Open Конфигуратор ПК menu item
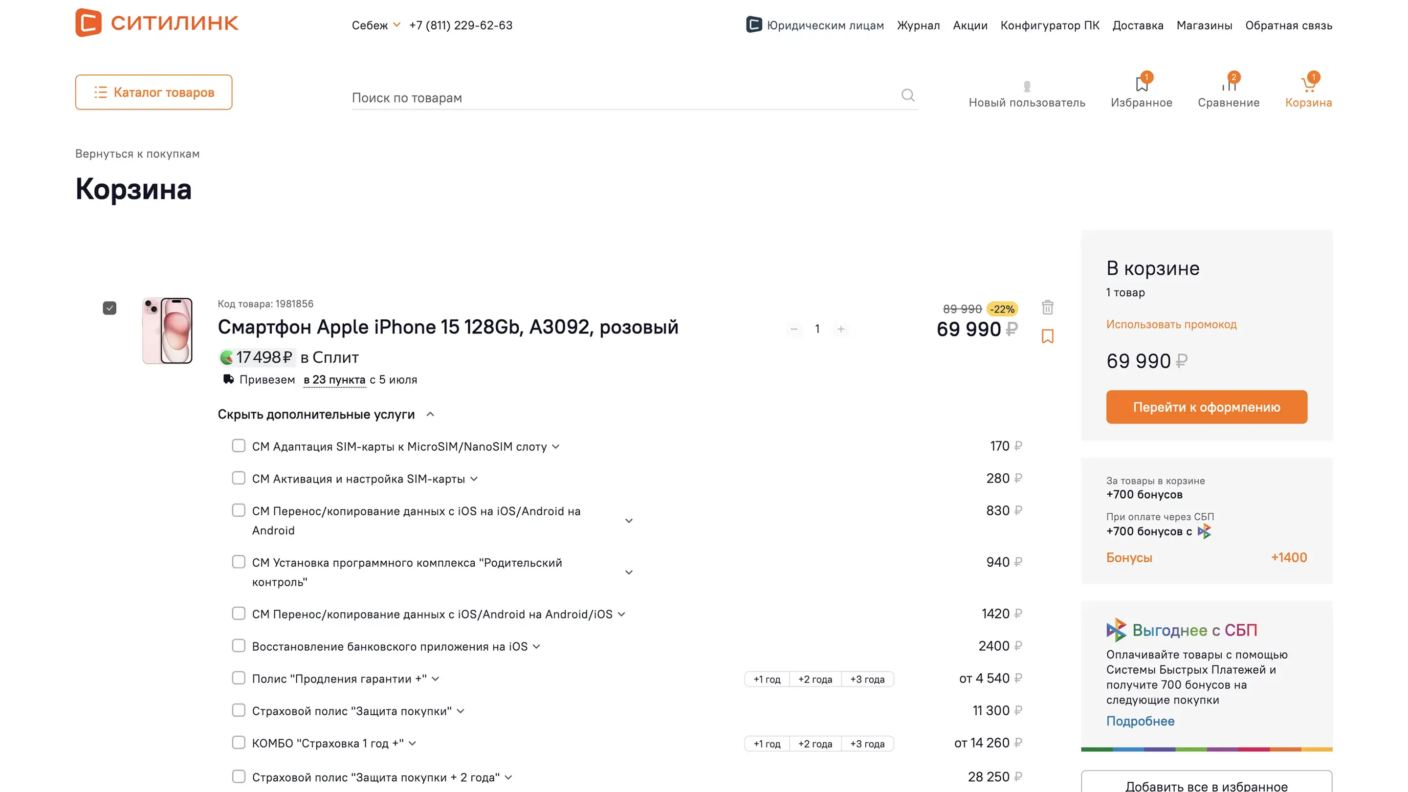The width and height of the screenshot is (1408, 792). tap(1050, 25)
